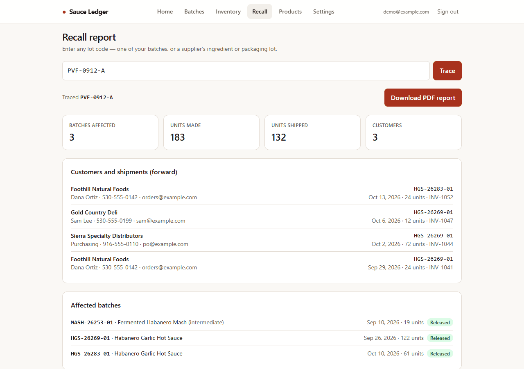
Task: Open the Inventory section
Action: tap(228, 11)
